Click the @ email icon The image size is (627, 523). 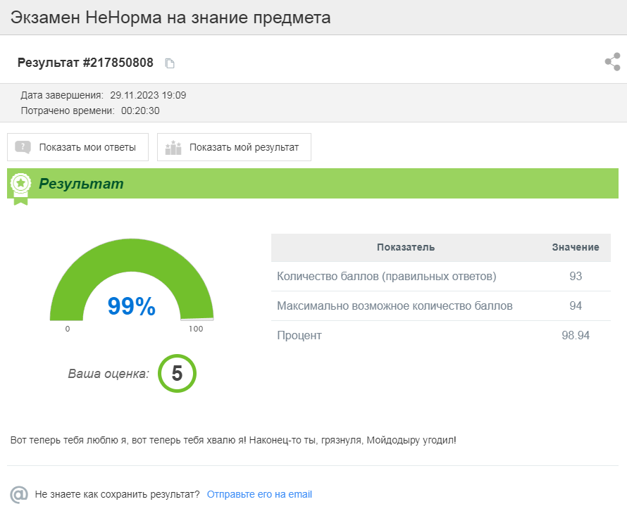tap(19, 494)
